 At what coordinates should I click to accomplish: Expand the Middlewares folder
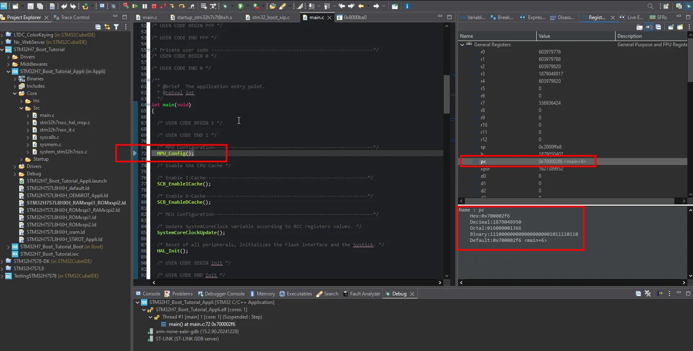click(9, 64)
